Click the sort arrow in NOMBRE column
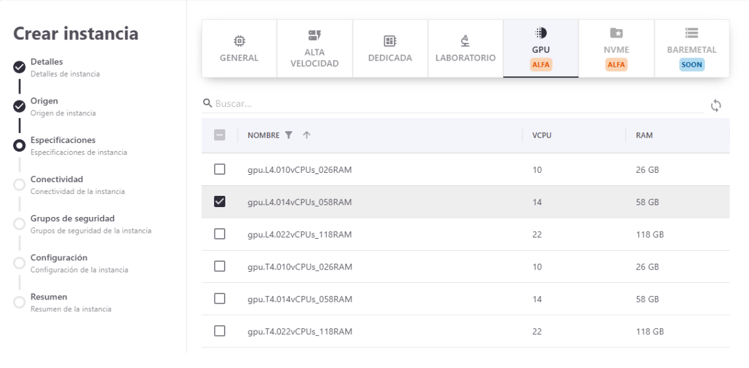The width and height of the screenshot is (749, 368). click(306, 135)
